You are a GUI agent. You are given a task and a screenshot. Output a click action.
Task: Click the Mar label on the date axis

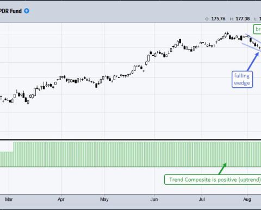9,200
